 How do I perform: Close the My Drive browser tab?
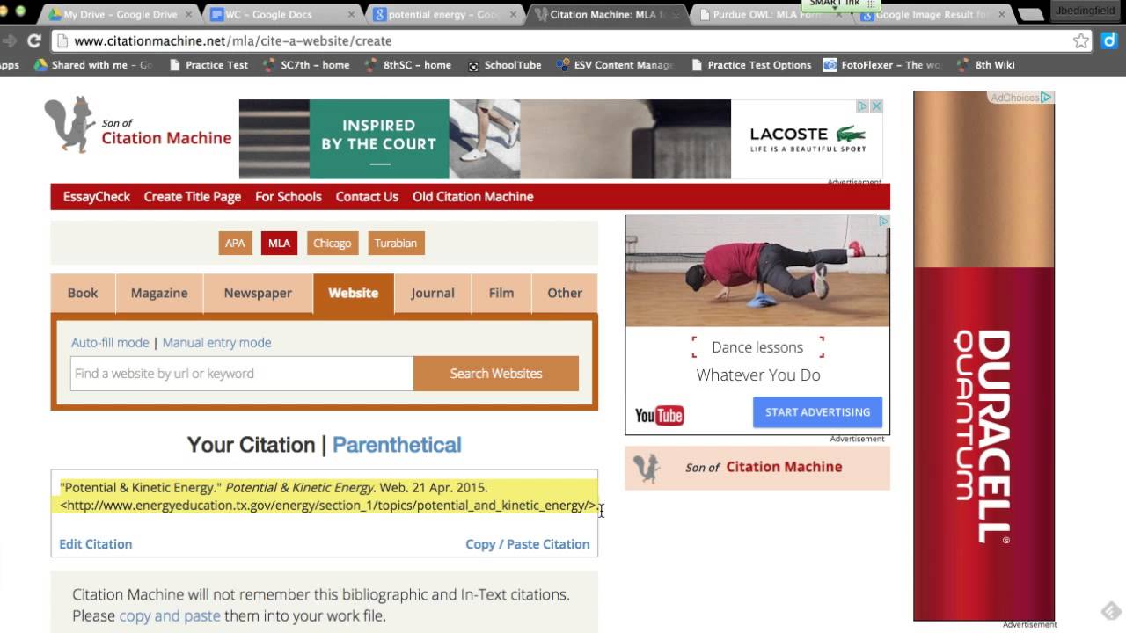click(x=188, y=15)
